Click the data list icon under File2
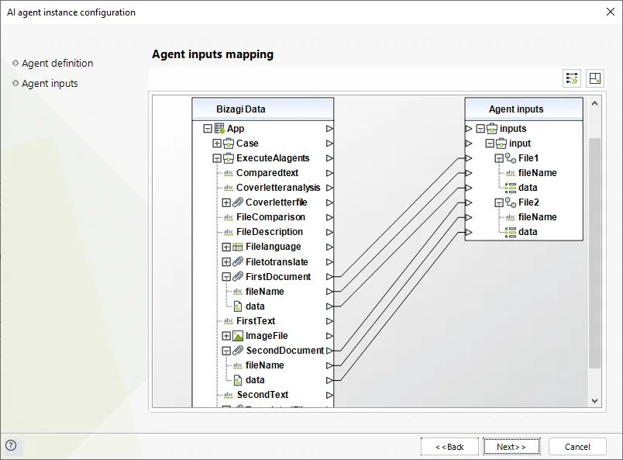 point(511,232)
